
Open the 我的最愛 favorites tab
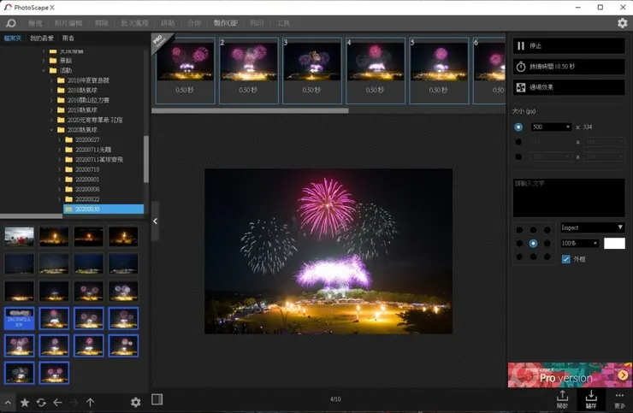point(41,38)
